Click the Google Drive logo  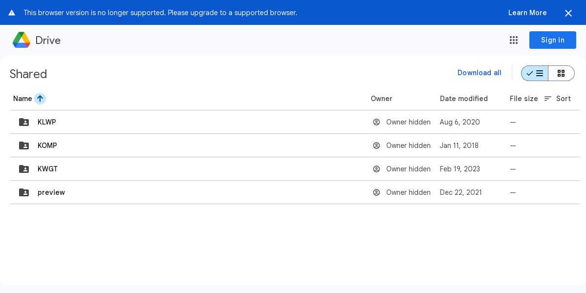pyautogui.click(x=21, y=40)
